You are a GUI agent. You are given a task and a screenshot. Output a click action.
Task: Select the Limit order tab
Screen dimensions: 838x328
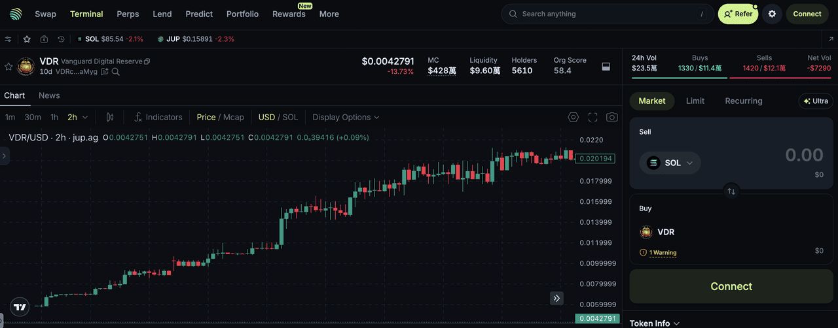[x=695, y=101]
